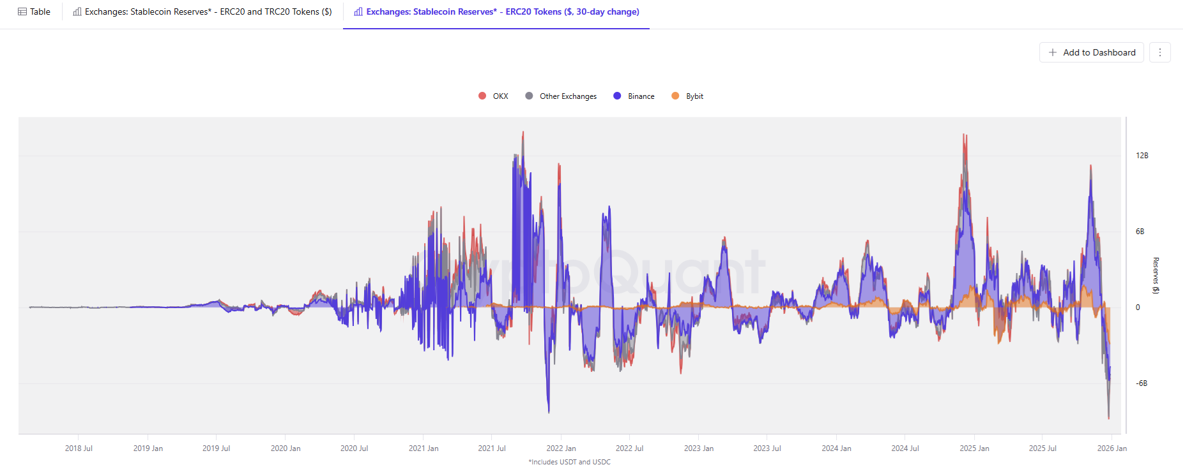
Task: Toggle OKX series via red legend dot
Action: pos(482,96)
